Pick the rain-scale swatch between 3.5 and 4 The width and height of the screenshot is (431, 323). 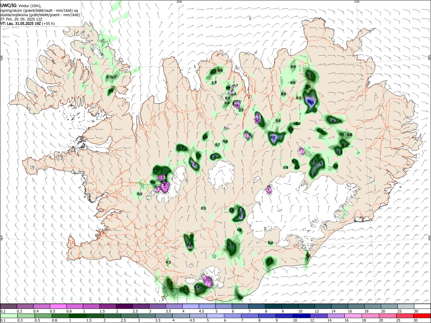tap(164, 316)
